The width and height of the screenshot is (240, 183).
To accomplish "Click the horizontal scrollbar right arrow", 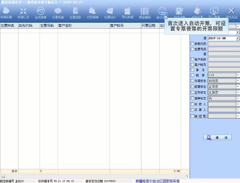I will [x=187, y=176].
